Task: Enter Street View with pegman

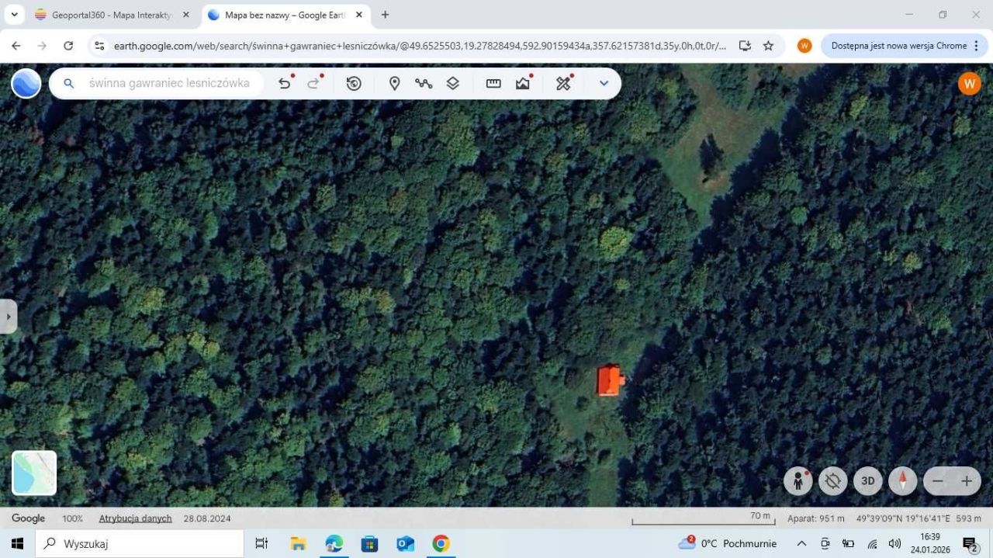Action: tap(798, 481)
